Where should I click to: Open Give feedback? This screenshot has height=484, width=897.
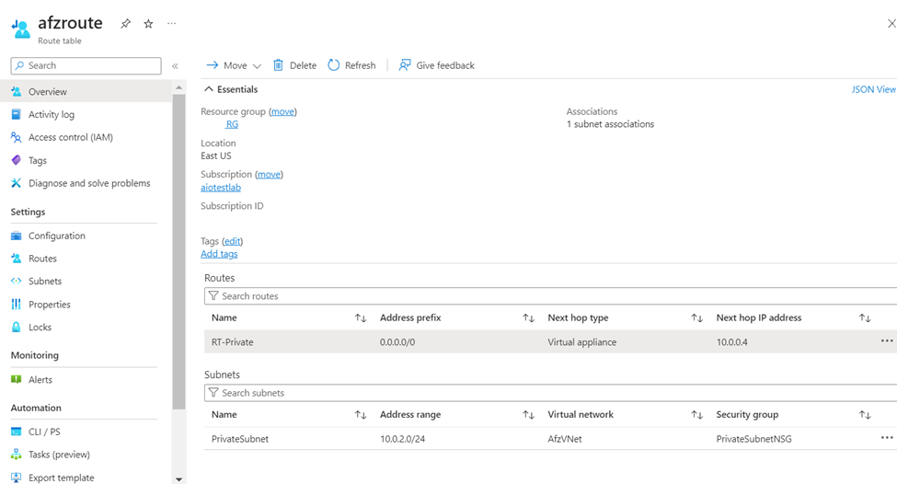coord(436,65)
